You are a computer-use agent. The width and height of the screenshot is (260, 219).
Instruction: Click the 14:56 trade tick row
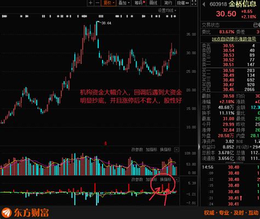coord(230,167)
